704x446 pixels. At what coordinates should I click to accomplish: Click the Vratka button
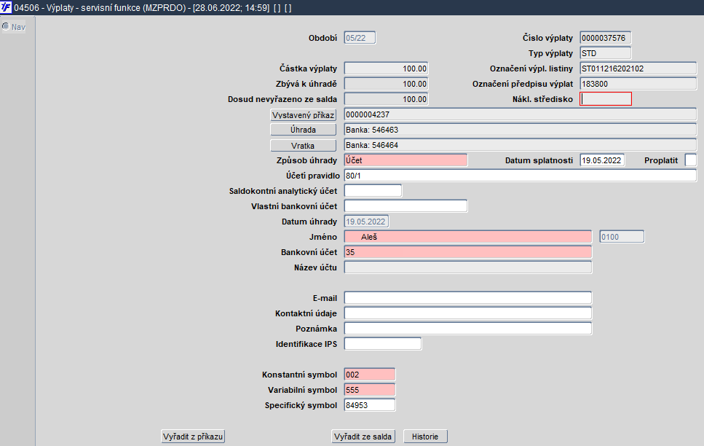(x=303, y=146)
